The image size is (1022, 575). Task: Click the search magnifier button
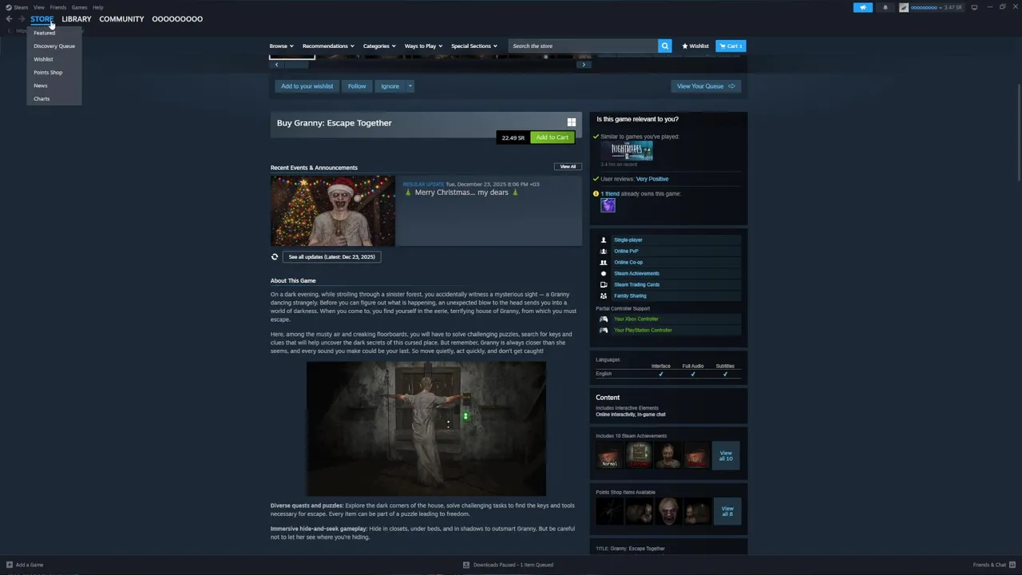664,46
